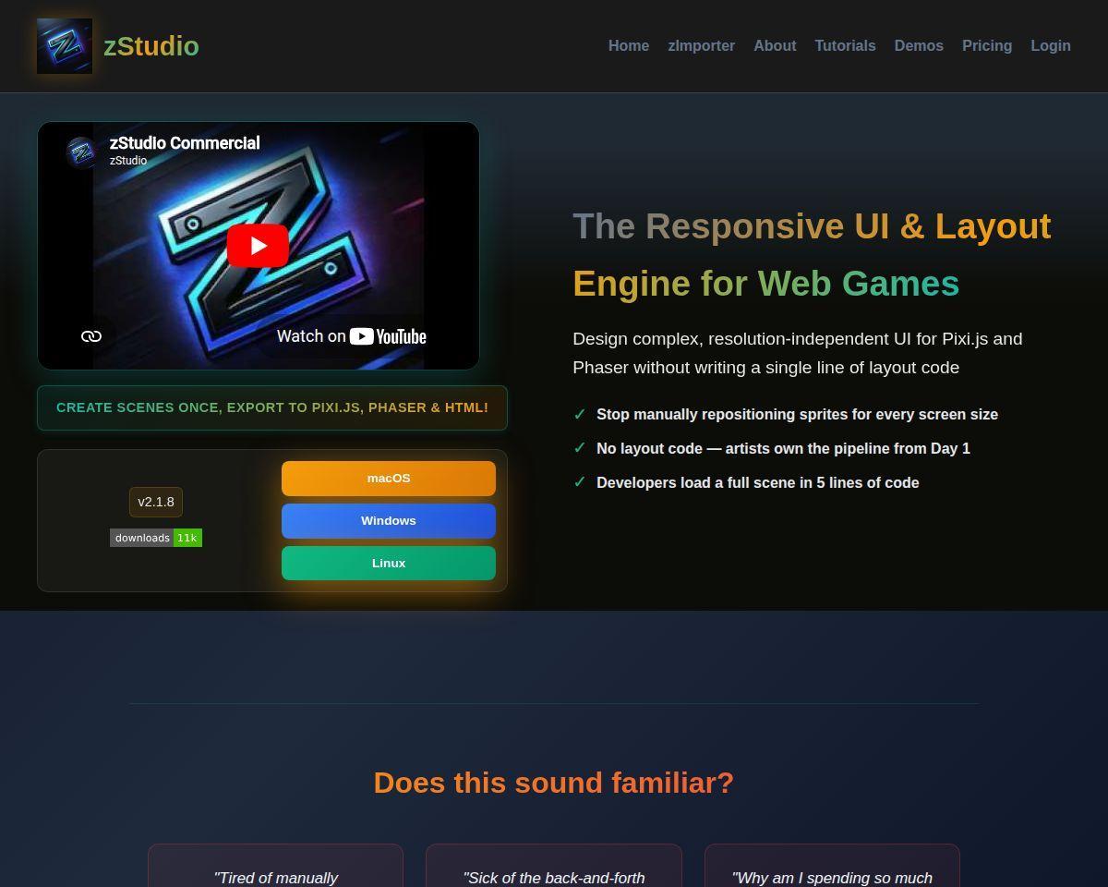View the Pricing page
Viewport: 1108px width, 887px height.
(987, 45)
